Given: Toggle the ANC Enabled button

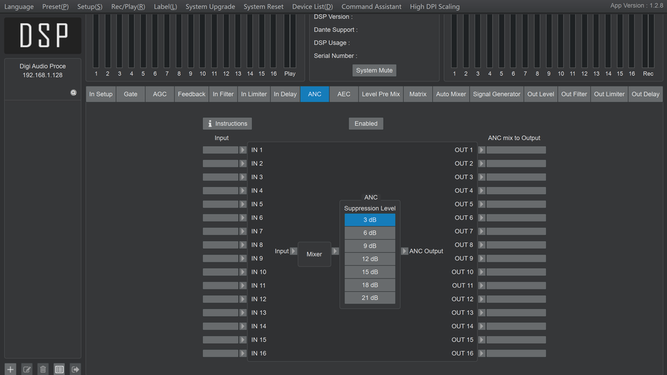Looking at the screenshot, I should (365, 124).
